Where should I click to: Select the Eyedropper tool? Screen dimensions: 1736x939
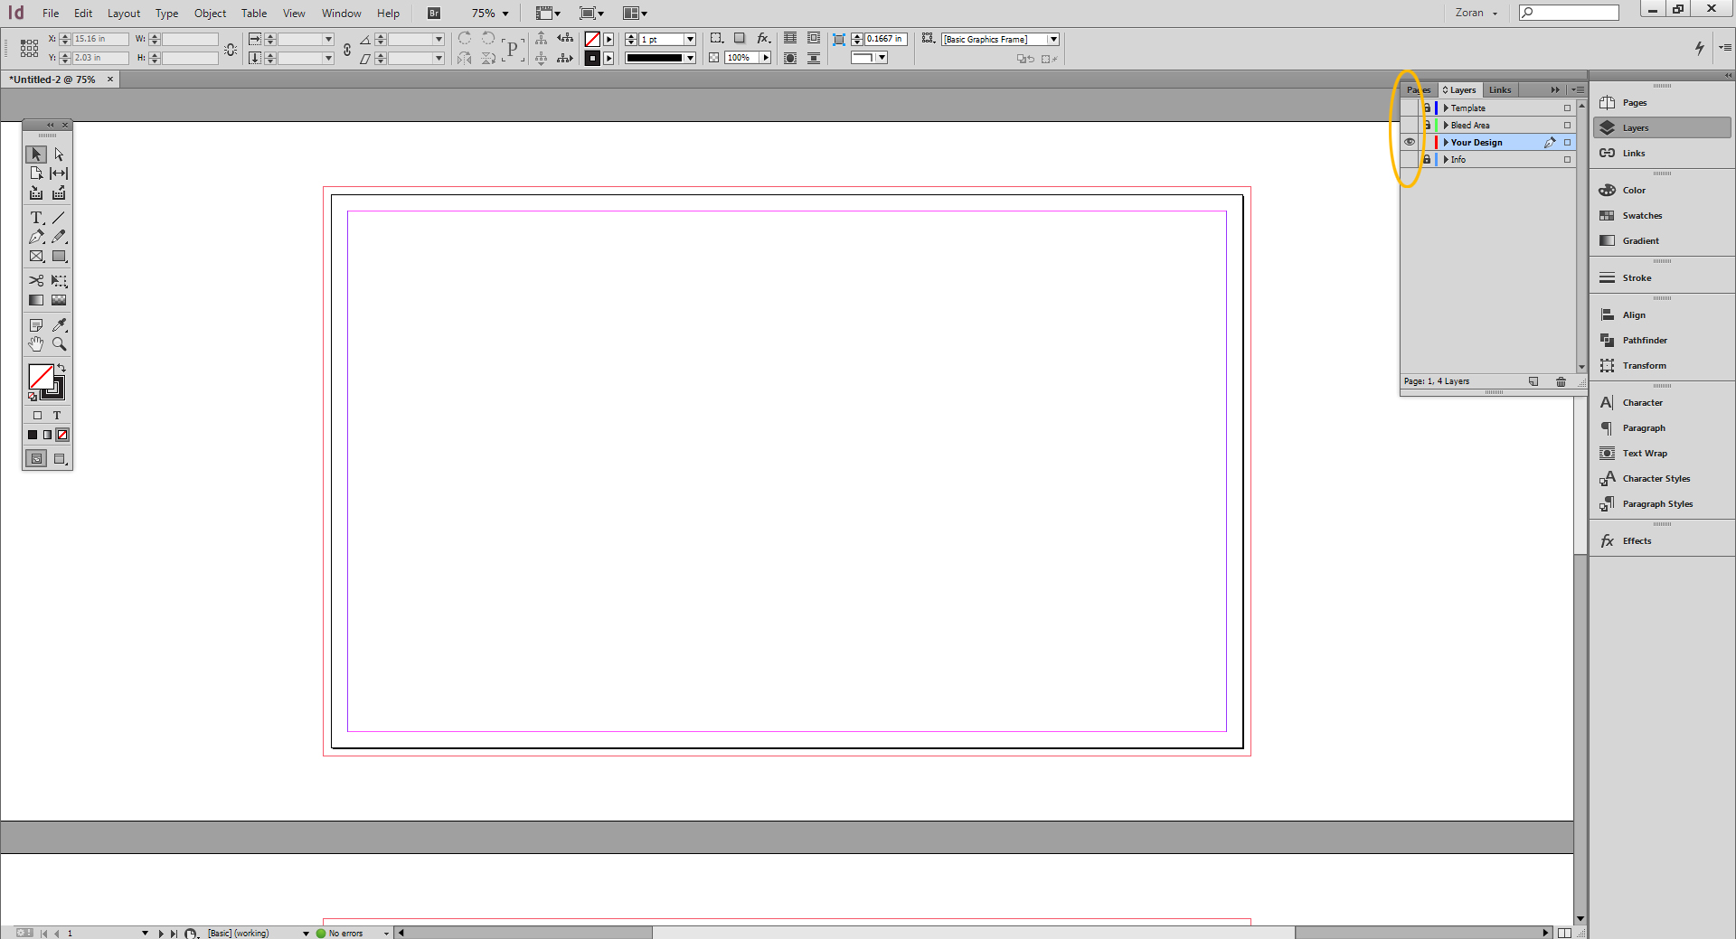coord(60,325)
